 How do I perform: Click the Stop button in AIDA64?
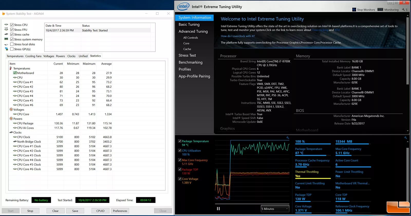(x=30, y=211)
